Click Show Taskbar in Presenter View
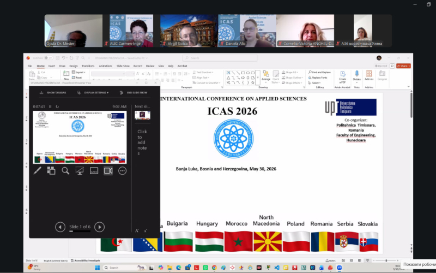436x273 pixels. 53,92
